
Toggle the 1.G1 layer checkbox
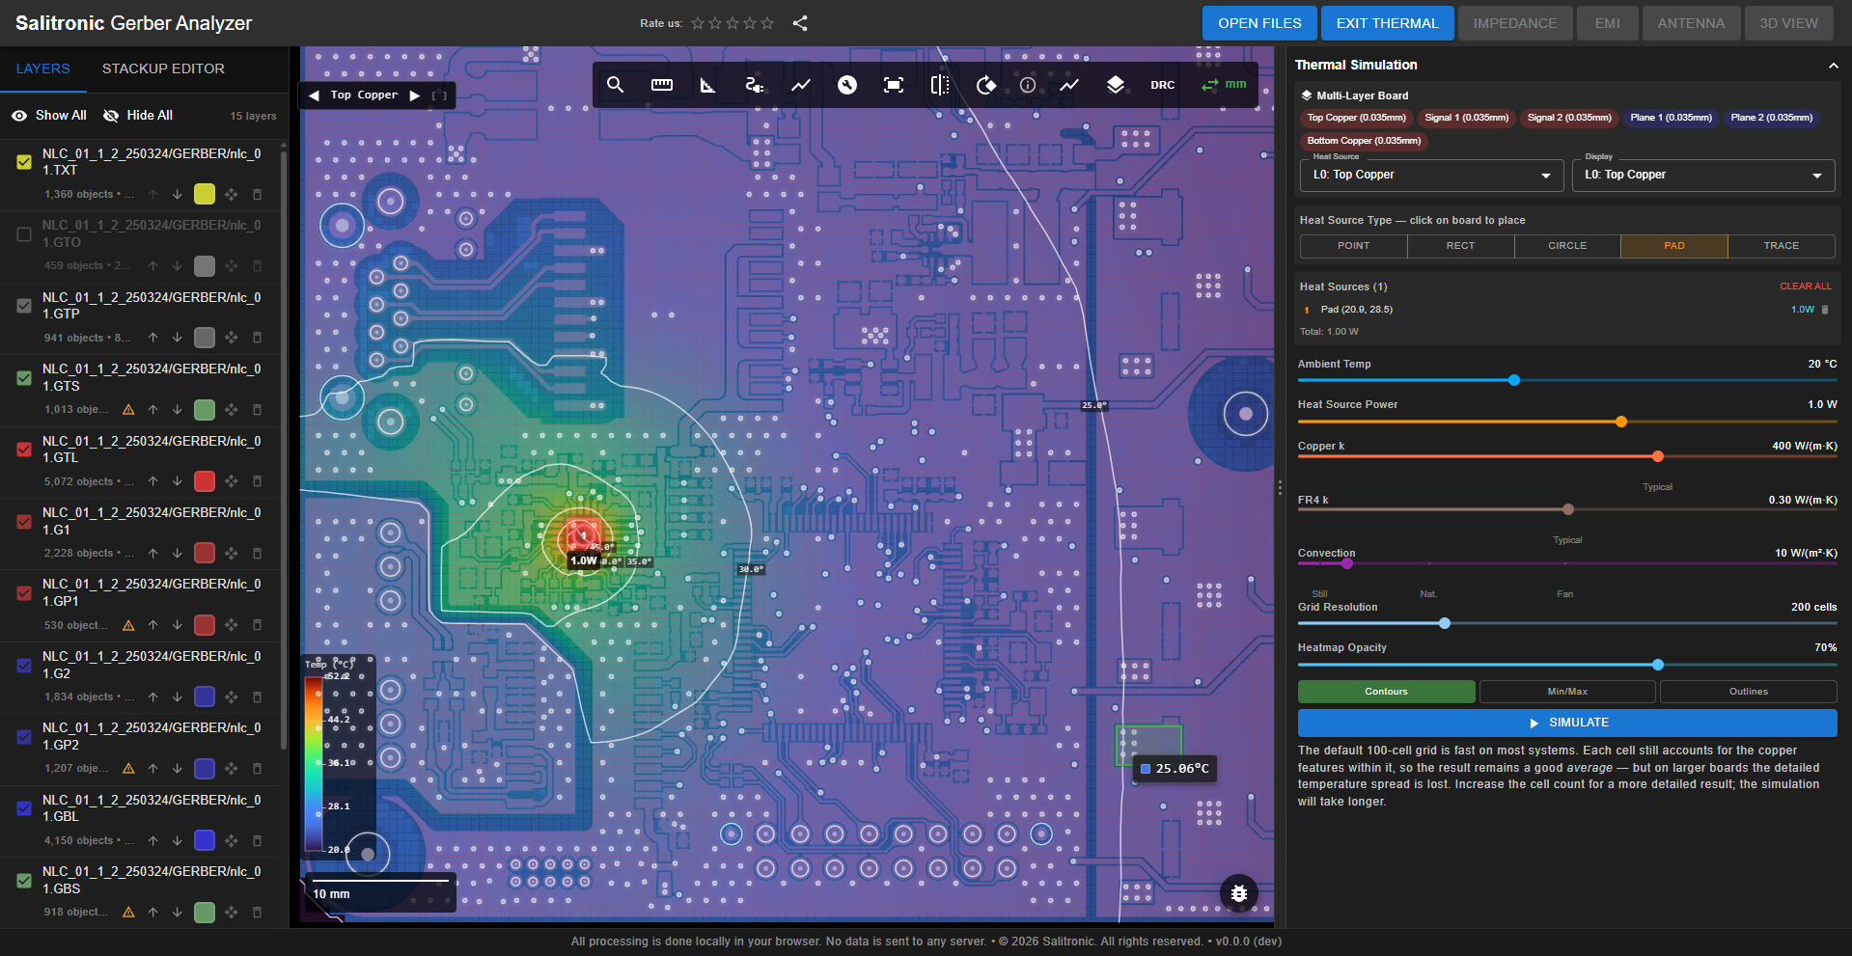pos(24,521)
